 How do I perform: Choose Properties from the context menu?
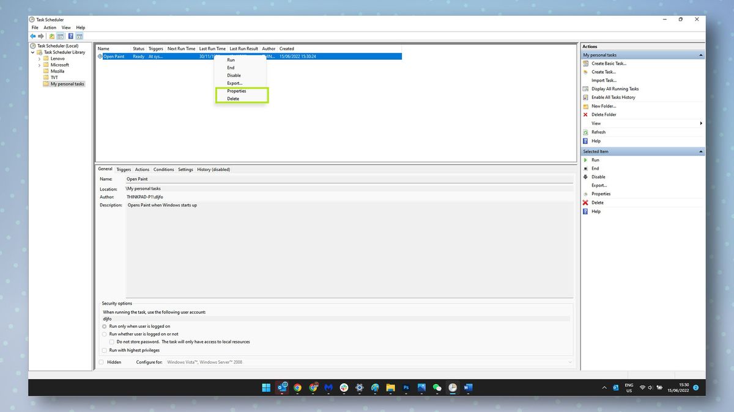click(237, 91)
